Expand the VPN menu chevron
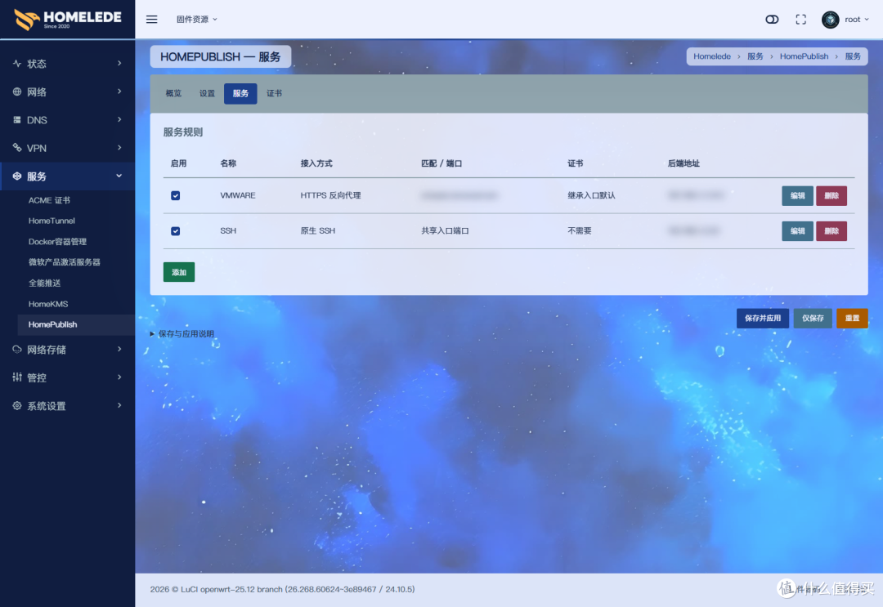 119,147
